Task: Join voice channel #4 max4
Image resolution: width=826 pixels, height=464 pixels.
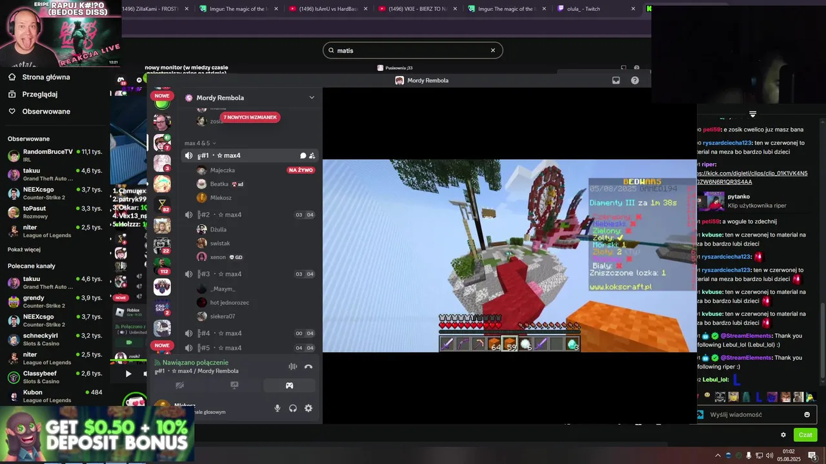Action: 249,333
